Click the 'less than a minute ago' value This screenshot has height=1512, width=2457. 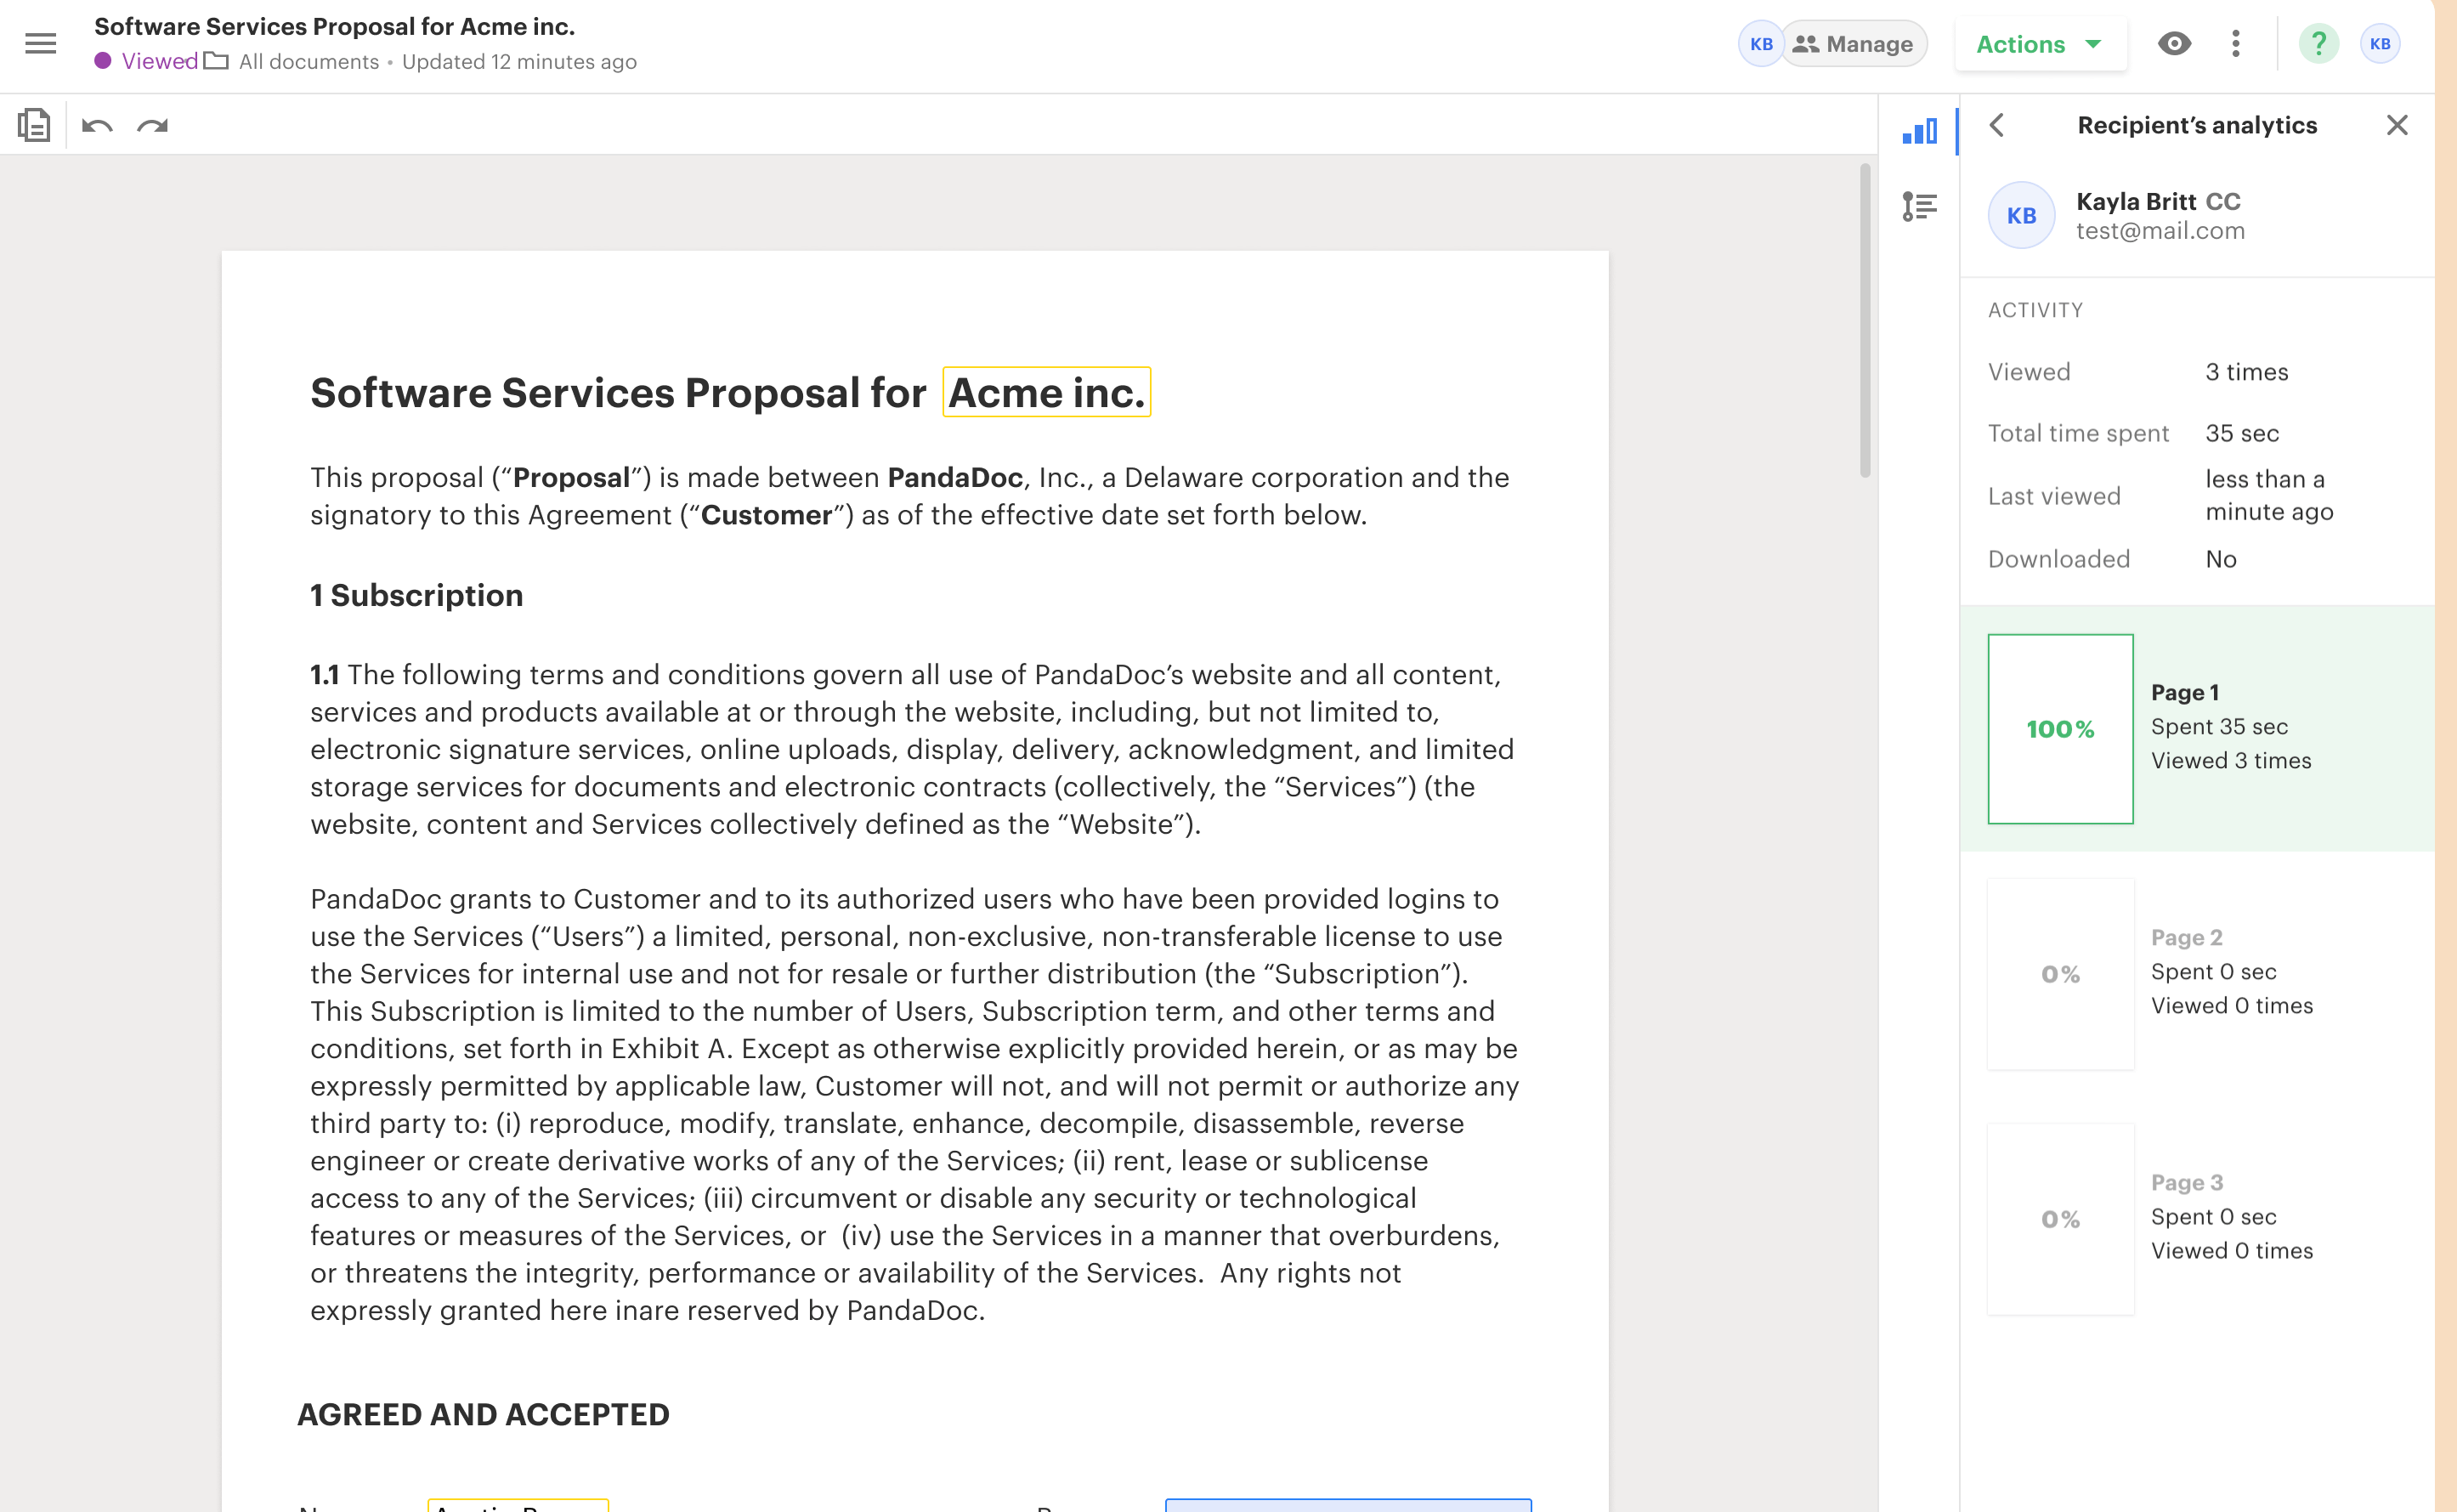2269,495
